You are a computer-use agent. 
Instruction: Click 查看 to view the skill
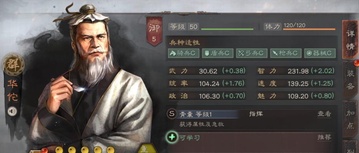point(324,114)
